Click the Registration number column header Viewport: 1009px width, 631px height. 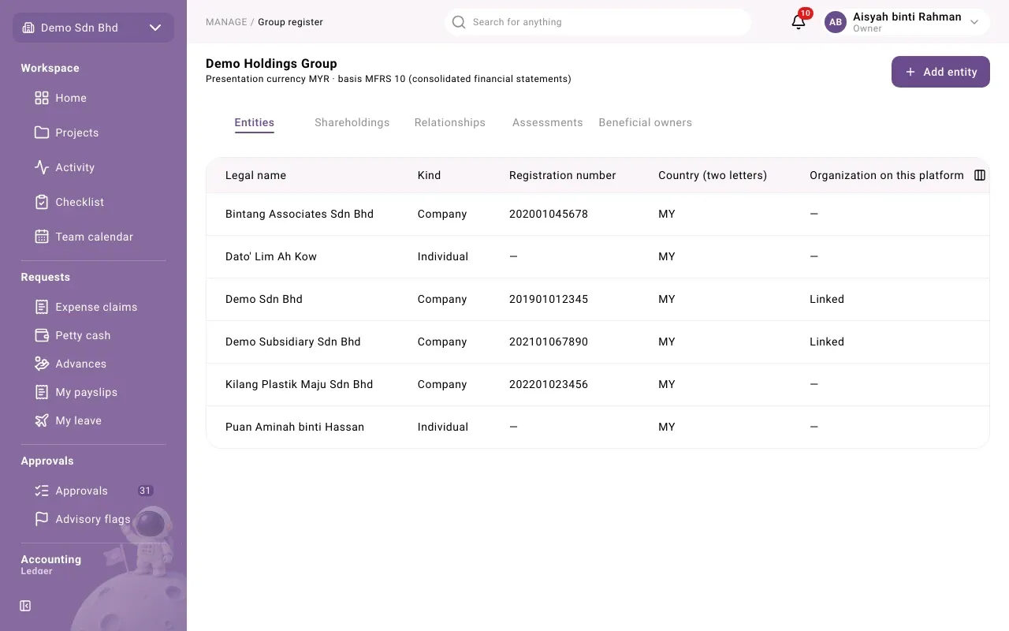coord(563,175)
